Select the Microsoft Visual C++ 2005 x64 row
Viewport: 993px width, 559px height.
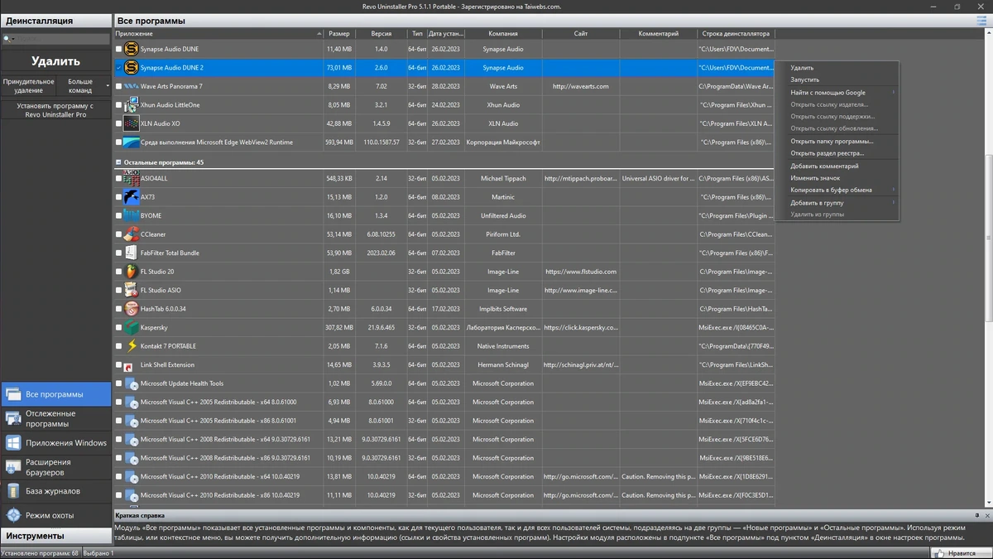tap(444, 402)
